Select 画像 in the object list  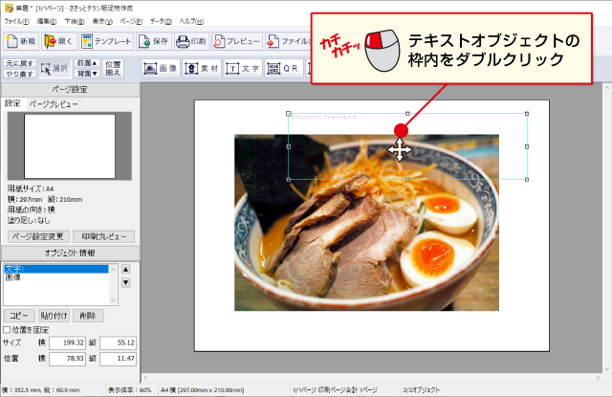[x=14, y=278]
